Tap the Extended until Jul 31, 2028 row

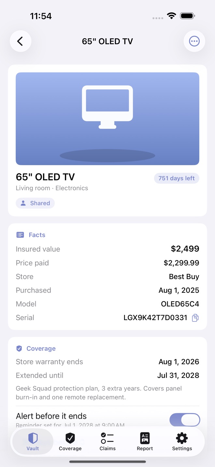107,375
